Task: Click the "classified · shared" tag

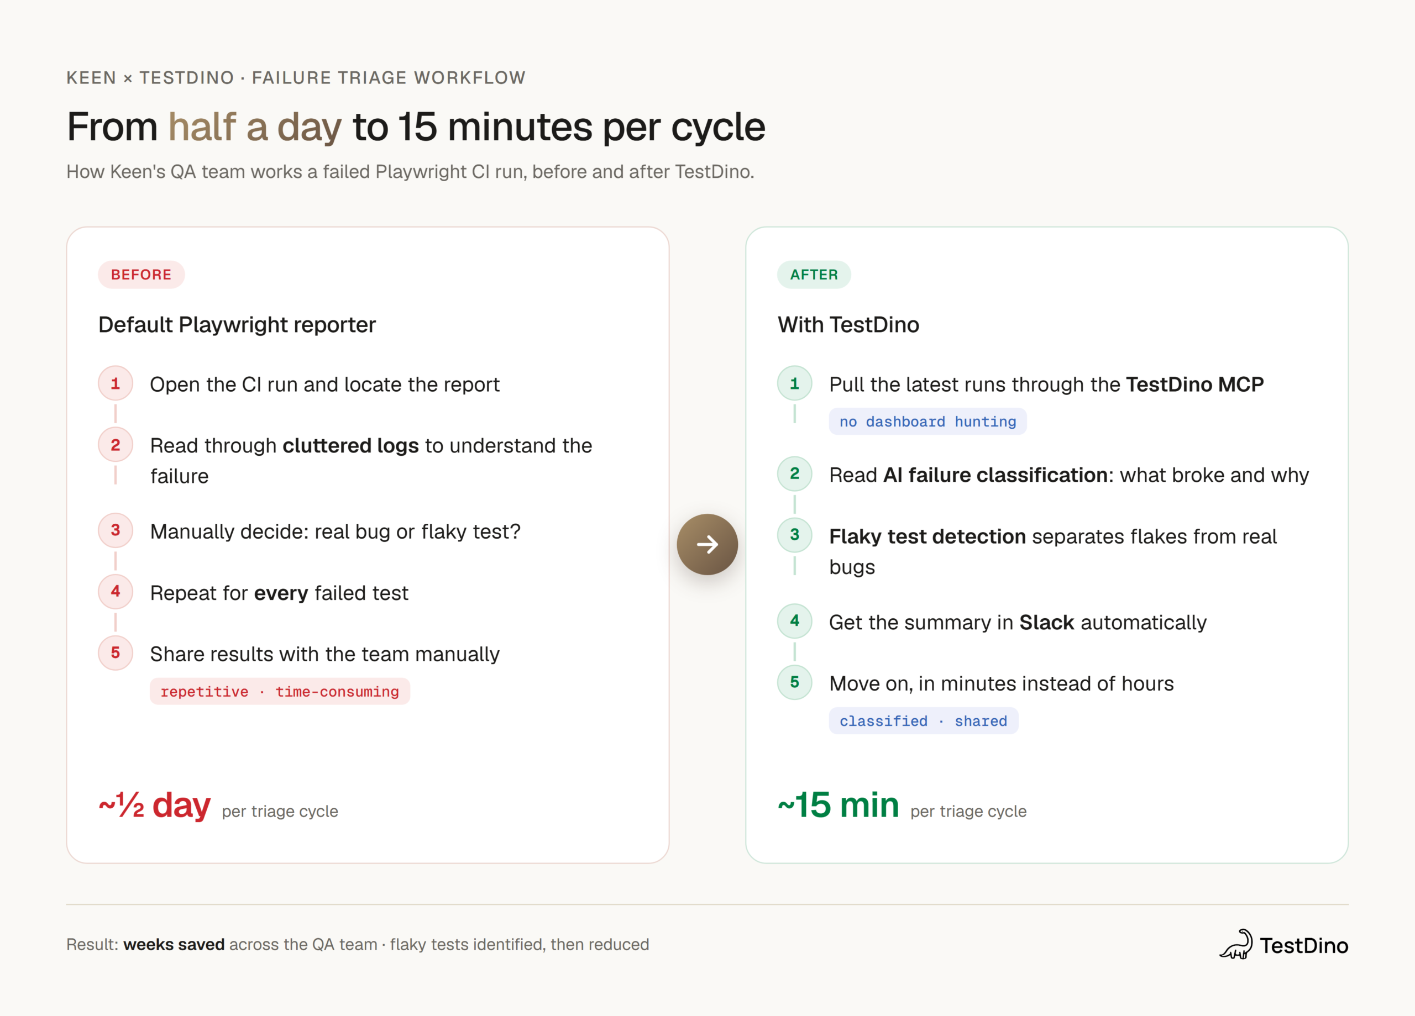Action: (x=924, y=720)
